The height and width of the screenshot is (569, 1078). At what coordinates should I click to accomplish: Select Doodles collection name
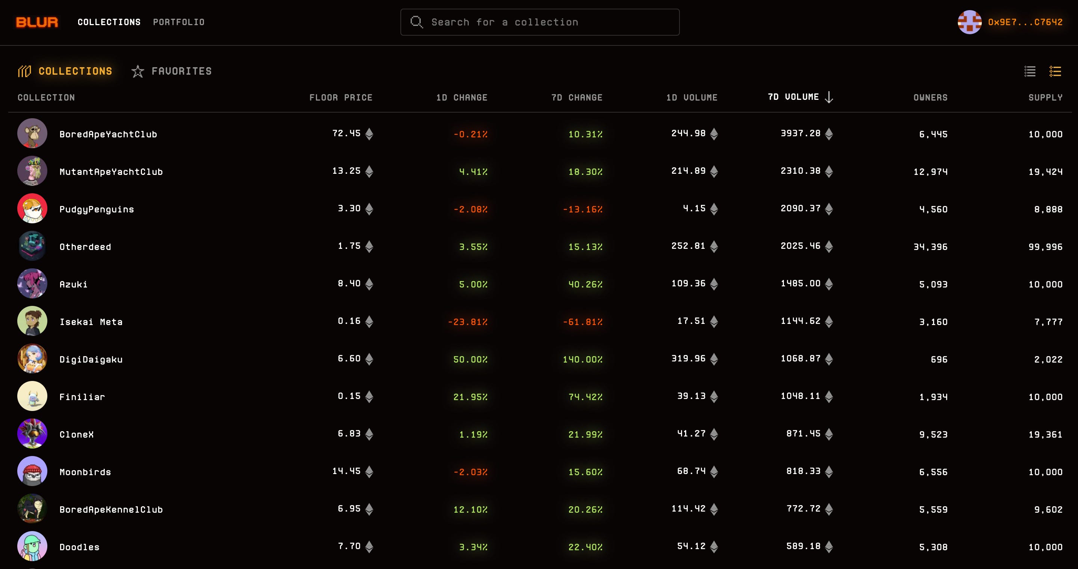[x=80, y=547]
